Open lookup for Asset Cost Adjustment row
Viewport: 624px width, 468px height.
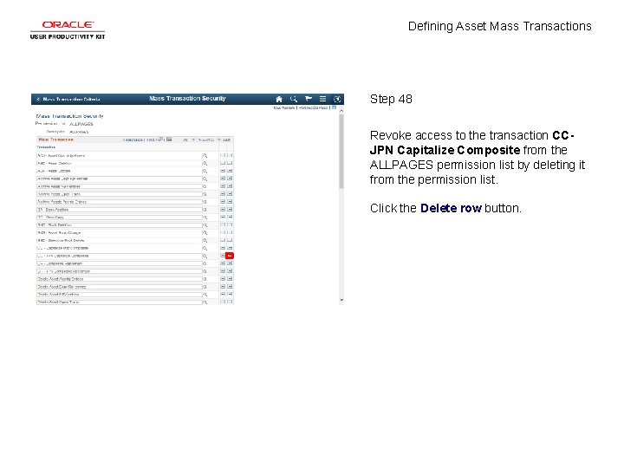205,156
